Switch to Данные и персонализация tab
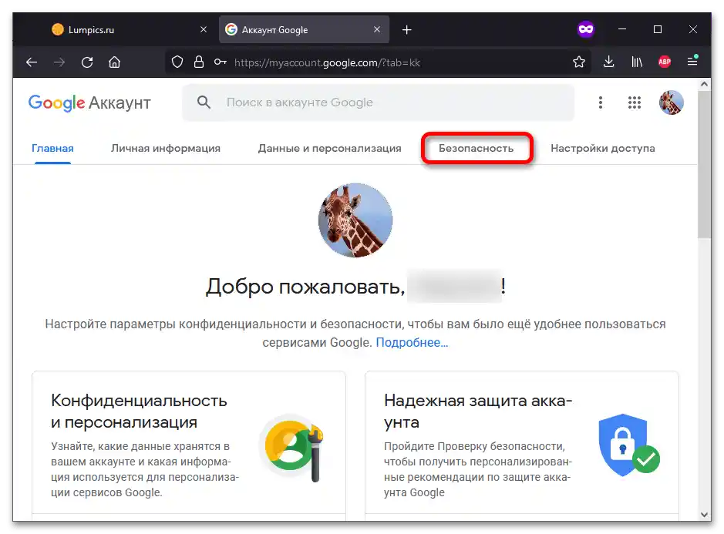Viewport: 724px width, 534px height. tap(329, 148)
